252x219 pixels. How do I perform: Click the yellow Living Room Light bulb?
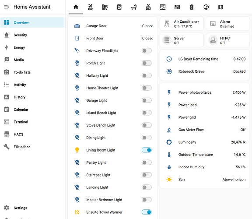tap(77, 150)
